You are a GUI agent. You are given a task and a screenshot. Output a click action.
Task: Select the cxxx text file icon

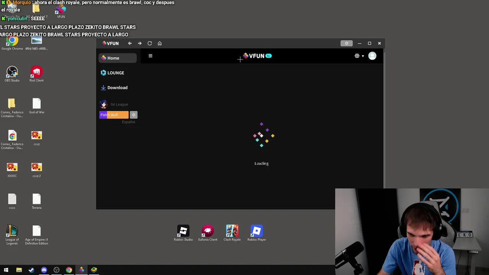click(x=12, y=202)
